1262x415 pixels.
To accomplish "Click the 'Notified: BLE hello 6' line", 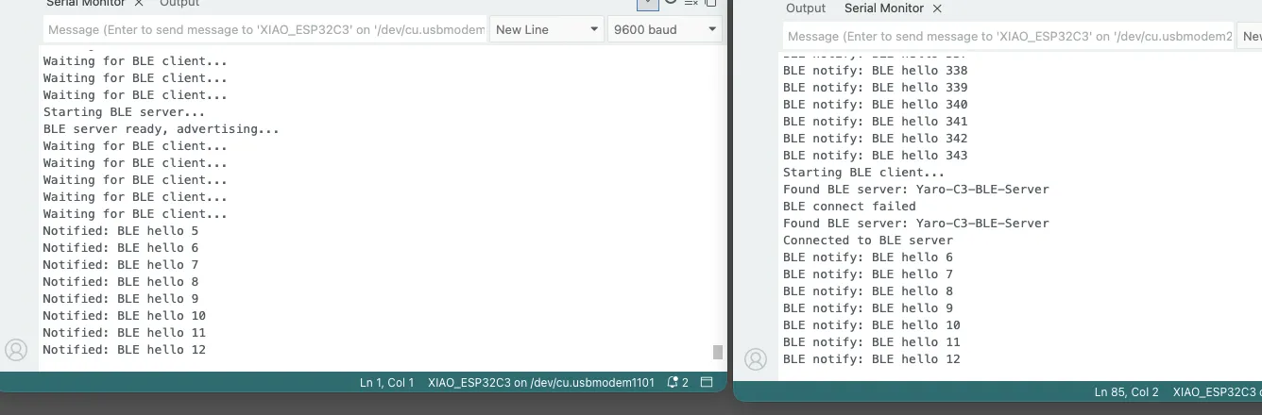I will coord(121,248).
